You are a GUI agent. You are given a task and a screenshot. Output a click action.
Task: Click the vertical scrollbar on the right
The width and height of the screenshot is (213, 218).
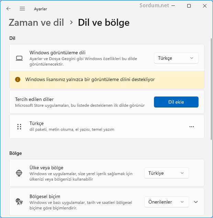[x=212, y=89]
